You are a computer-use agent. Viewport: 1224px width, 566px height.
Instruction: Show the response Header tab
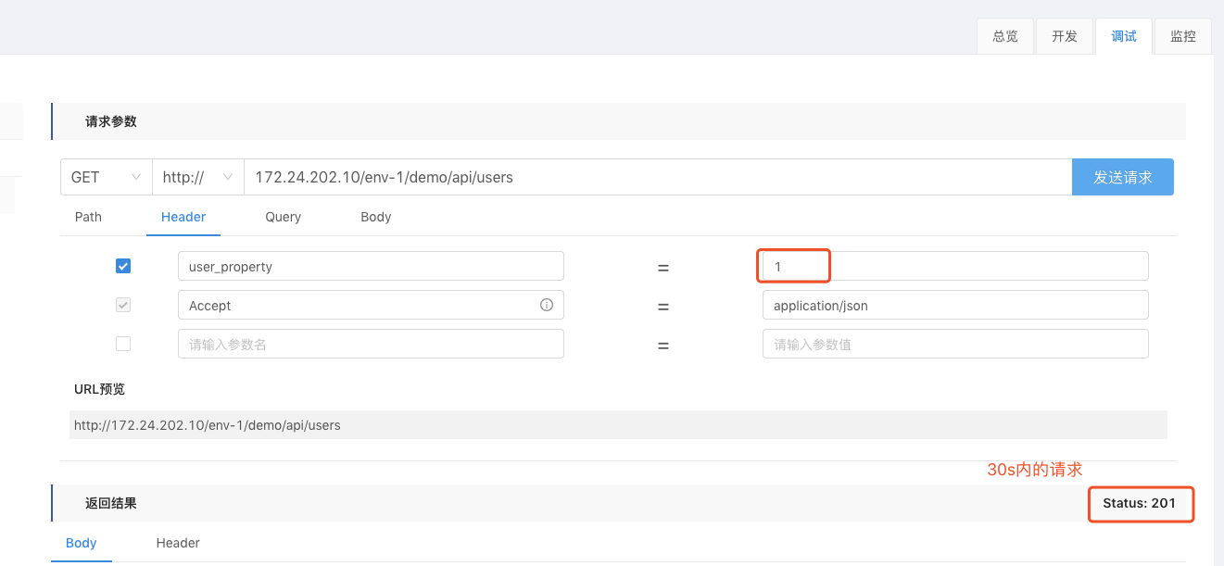pyautogui.click(x=178, y=543)
